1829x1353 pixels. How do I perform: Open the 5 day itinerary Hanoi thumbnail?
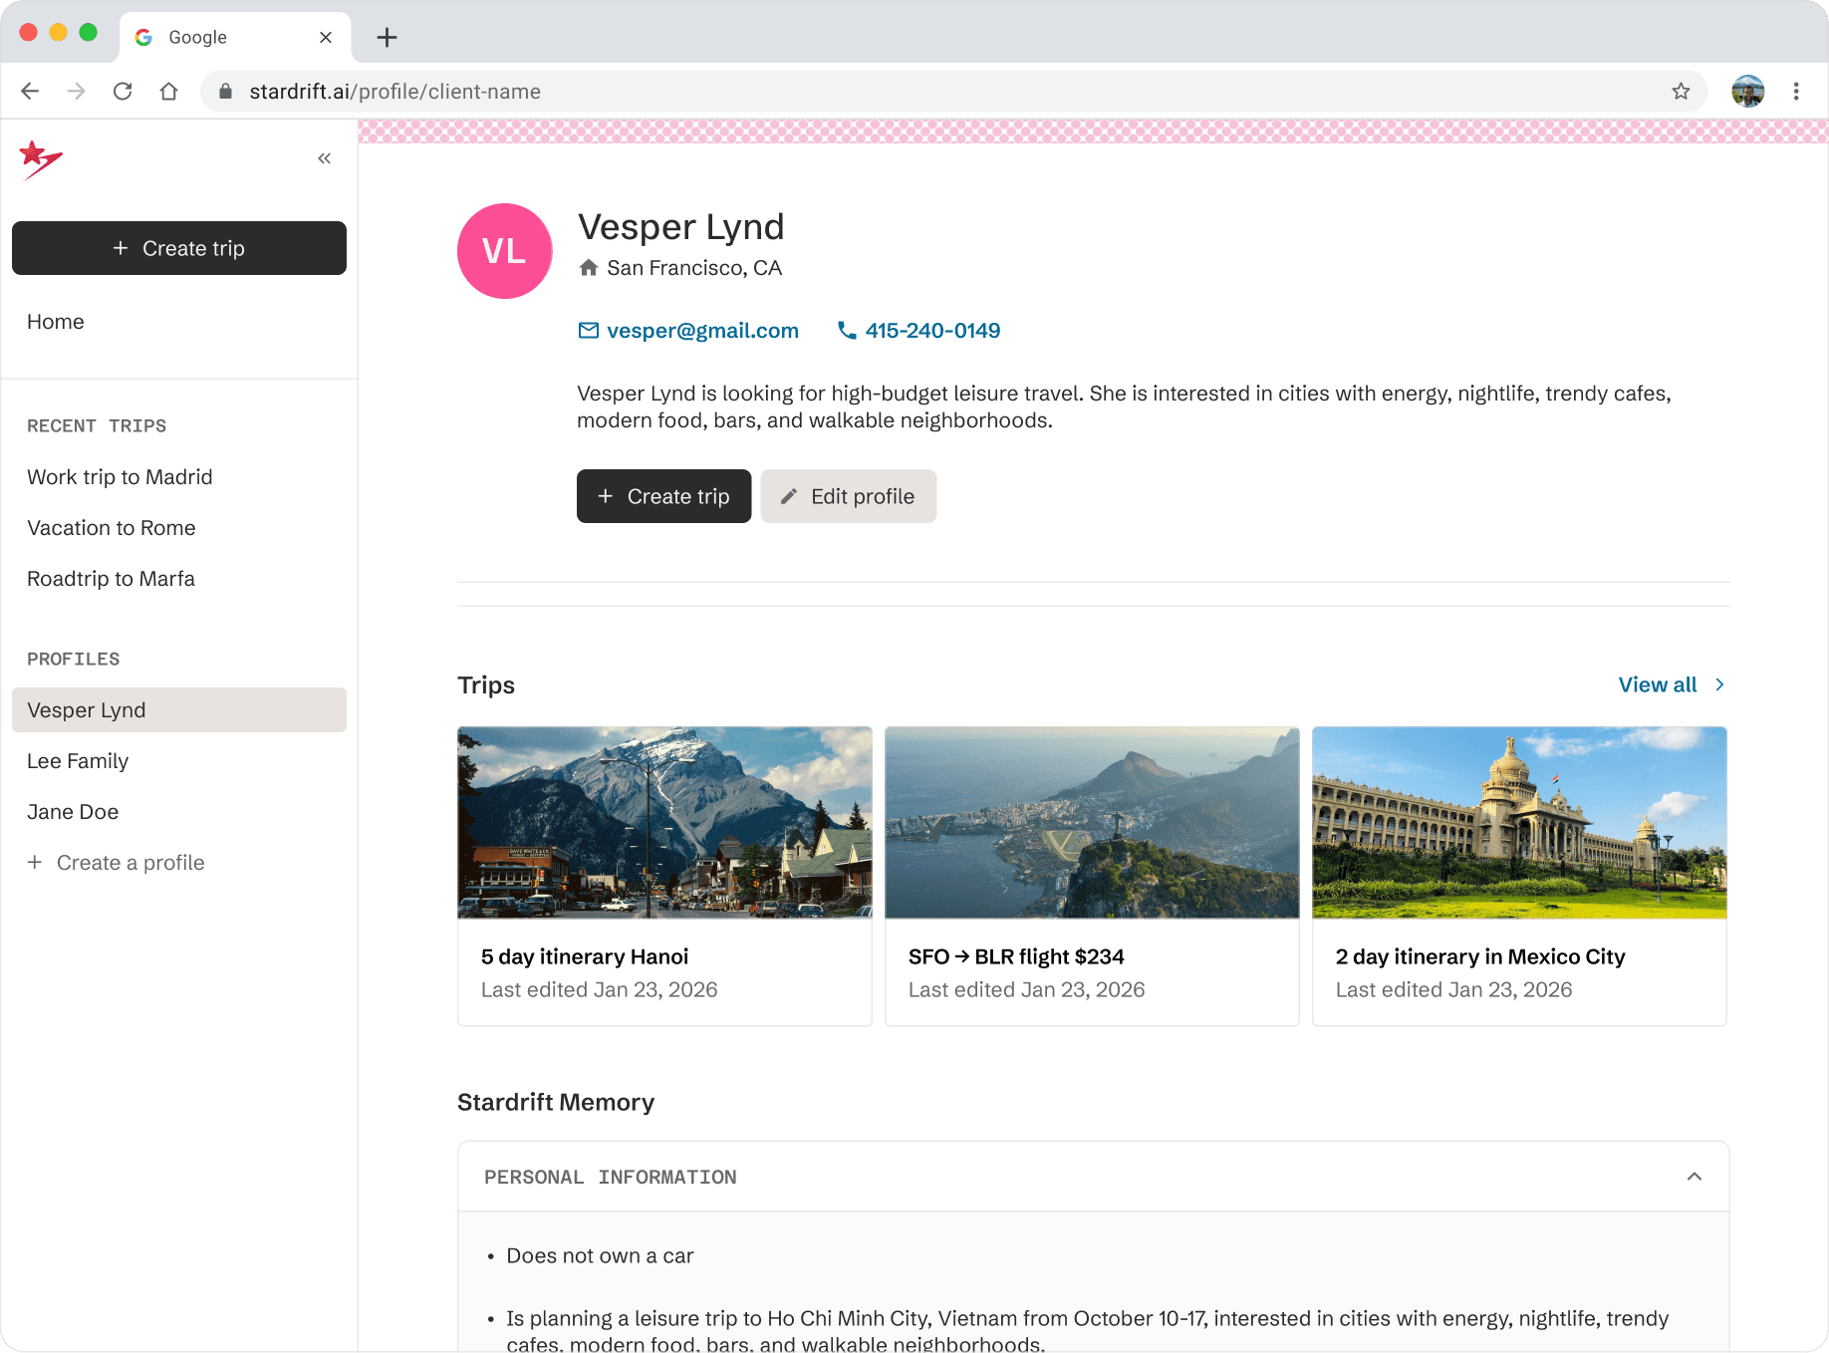point(663,822)
